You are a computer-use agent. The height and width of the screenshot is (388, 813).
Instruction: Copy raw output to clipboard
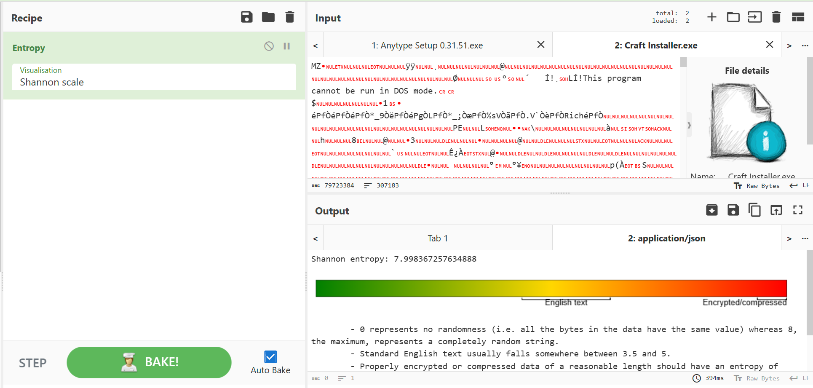coord(754,210)
